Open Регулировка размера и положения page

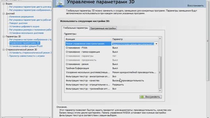30,30
